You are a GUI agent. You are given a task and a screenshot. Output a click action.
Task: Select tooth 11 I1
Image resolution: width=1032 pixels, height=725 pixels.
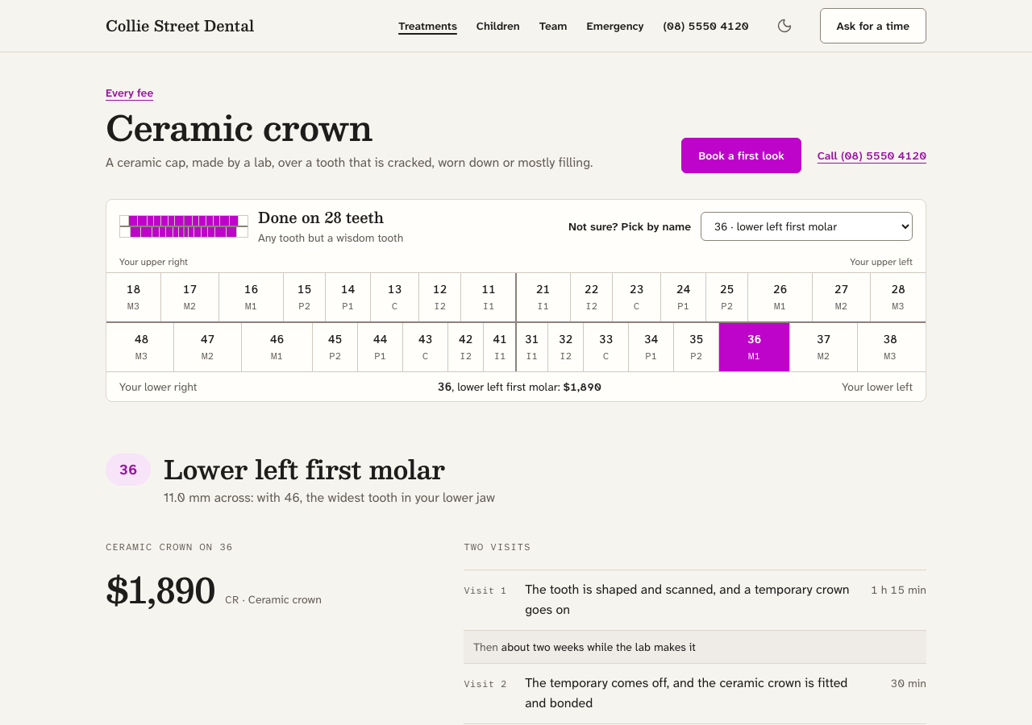[488, 297]
